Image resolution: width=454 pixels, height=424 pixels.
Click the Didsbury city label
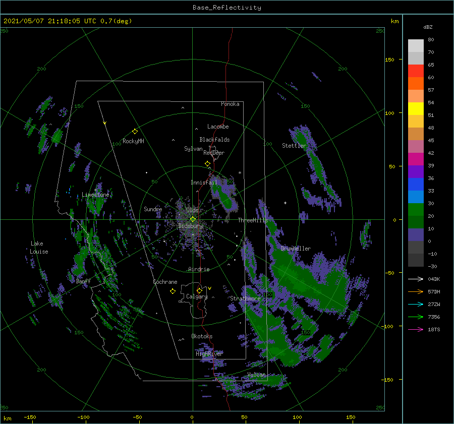pos(191,226)
